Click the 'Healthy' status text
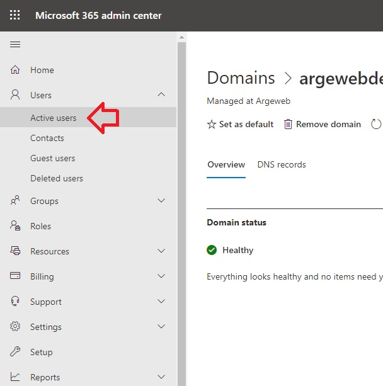 coord(237,250)
